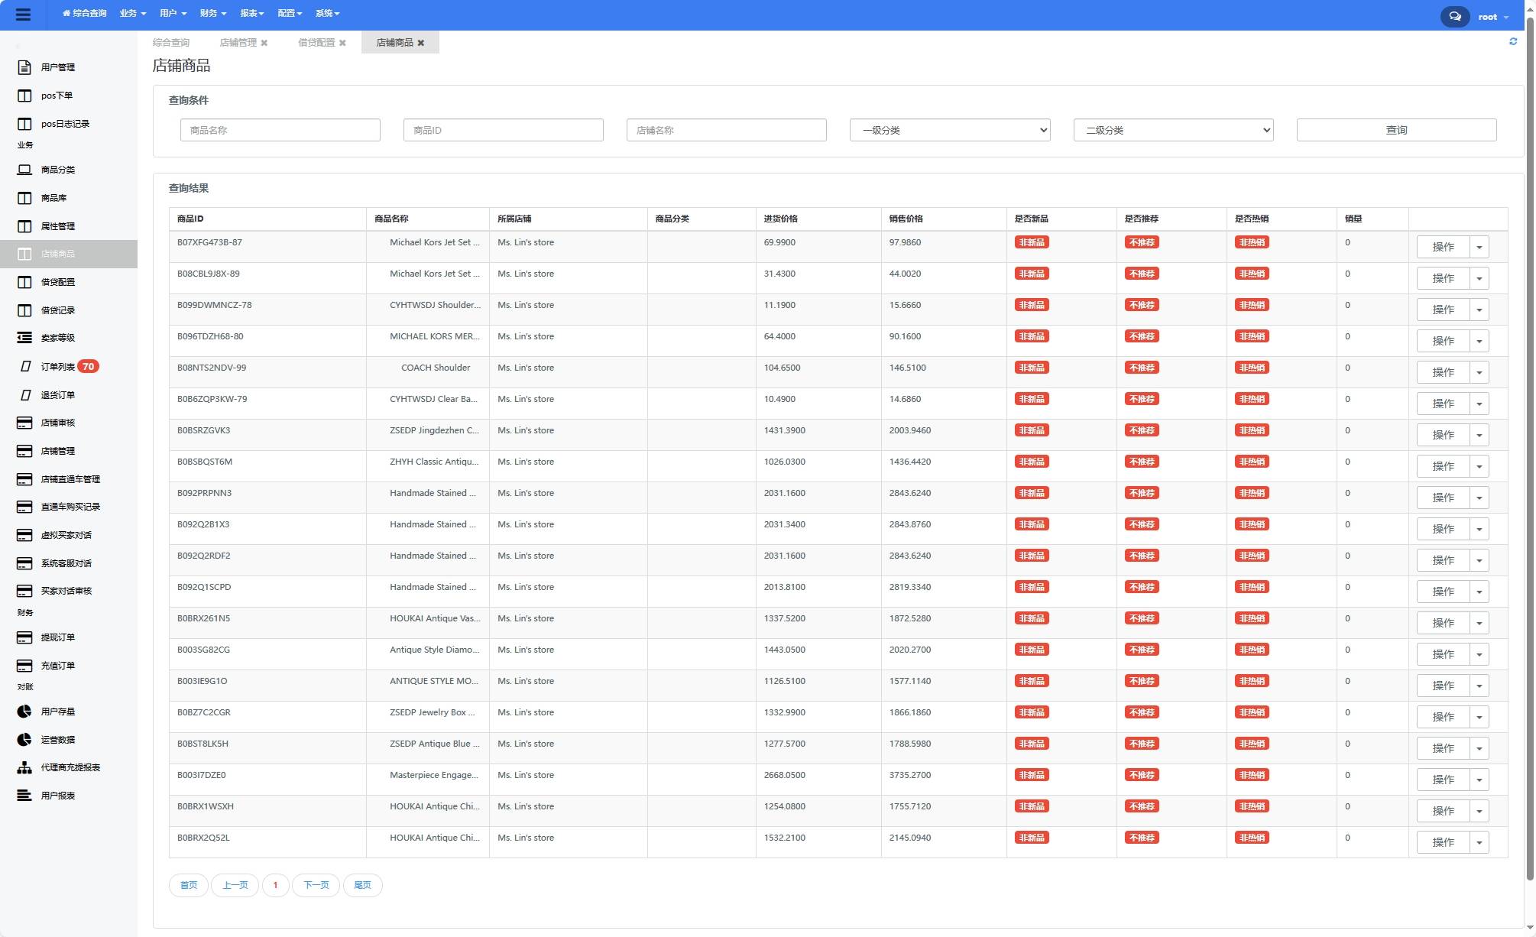Expand the 二级分类 dropdown
This screenshot has height=937, width=1536.
[1172, 130]
